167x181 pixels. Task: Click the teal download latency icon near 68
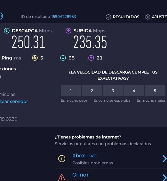[x=63, y=58]
